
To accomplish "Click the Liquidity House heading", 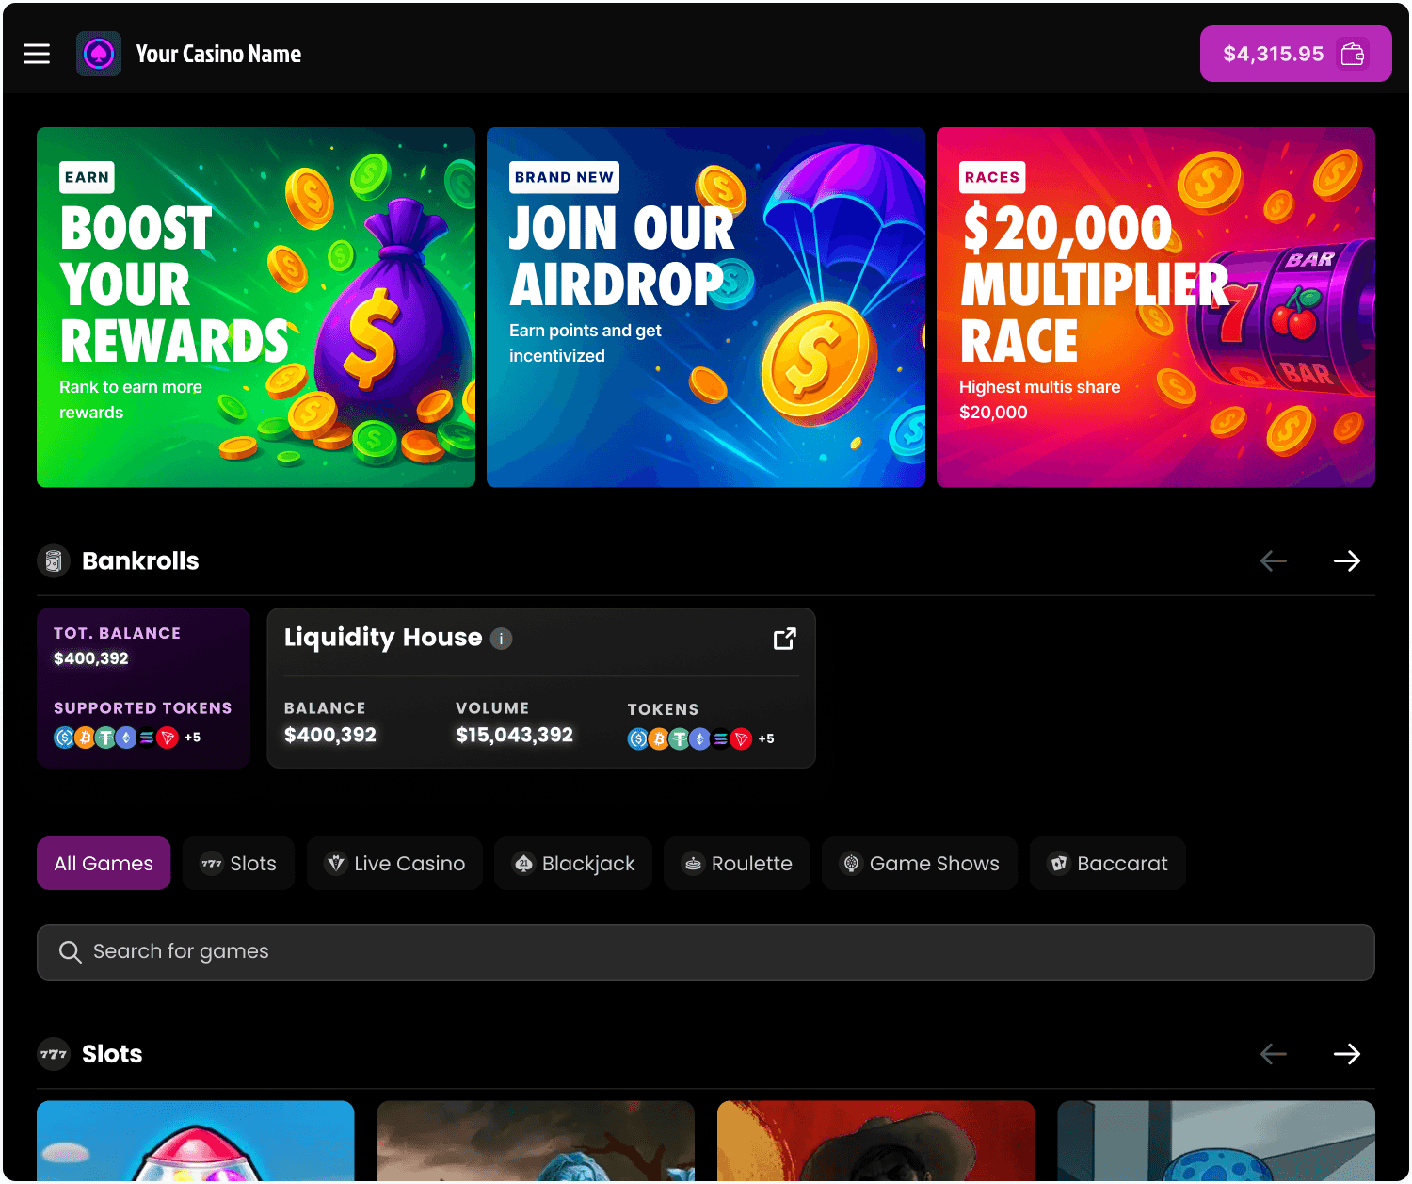I will click(x=383, y=638).
